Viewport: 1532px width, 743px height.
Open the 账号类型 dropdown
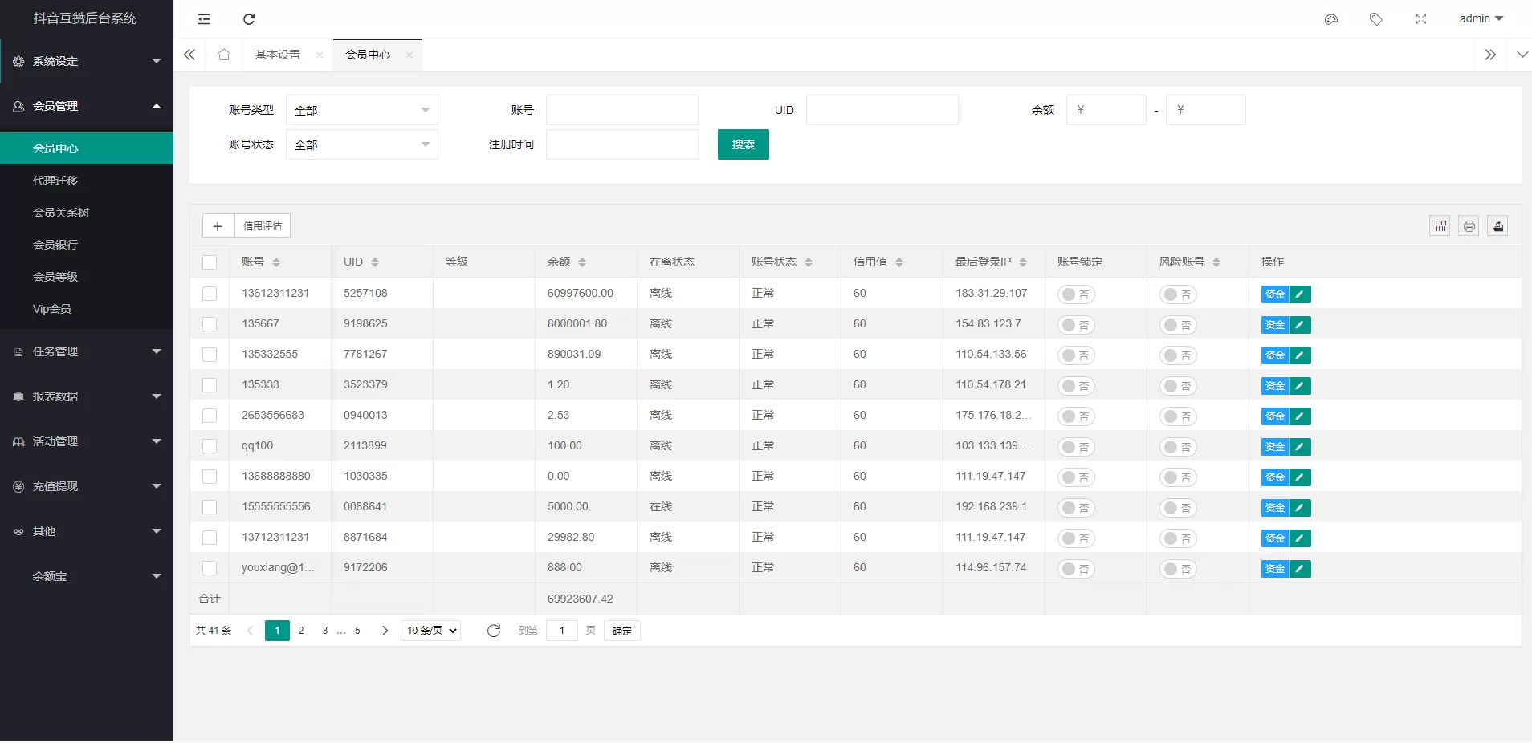pos(361,110)
